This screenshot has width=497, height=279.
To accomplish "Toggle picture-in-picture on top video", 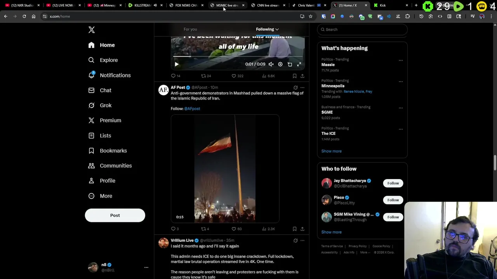I will pos(290,64).
